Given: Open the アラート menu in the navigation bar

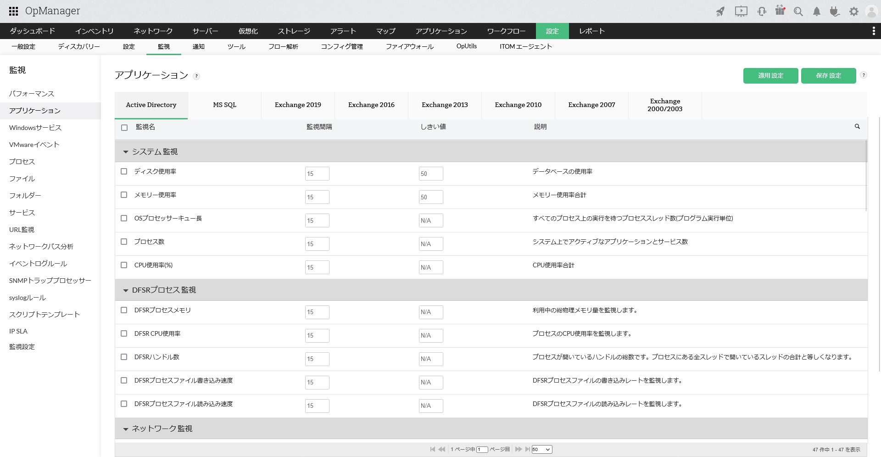Looking at the screenshot, I should tap(342, 31).
